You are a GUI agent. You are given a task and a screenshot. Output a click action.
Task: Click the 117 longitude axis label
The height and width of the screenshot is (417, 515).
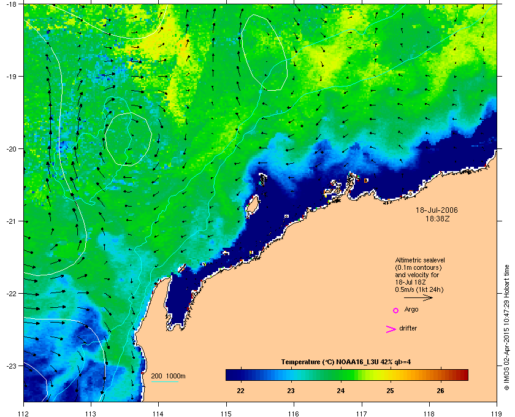tap(361, 413)
